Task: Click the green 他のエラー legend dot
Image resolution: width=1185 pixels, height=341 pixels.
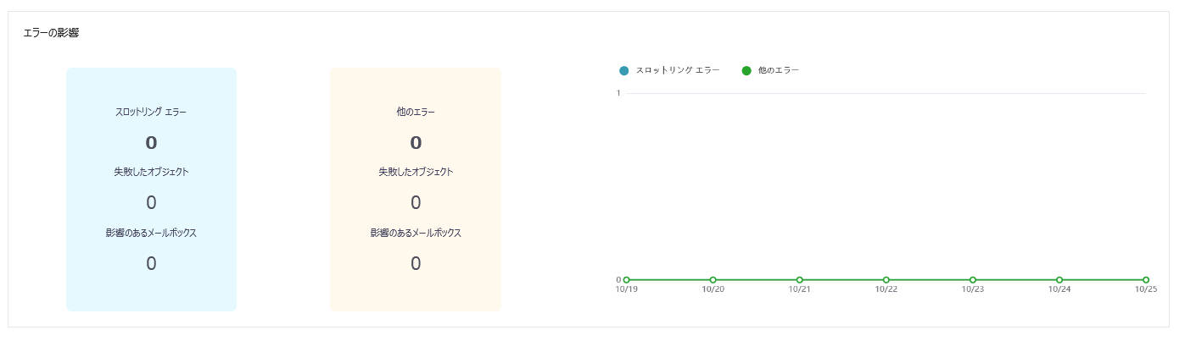Action: pyautogui.click(x=746, y=70)
